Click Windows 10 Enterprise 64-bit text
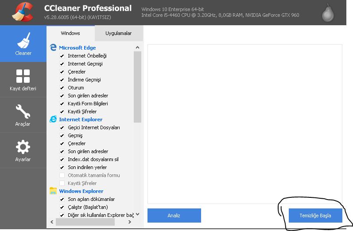The image size is (353, 231). (173, 9)
